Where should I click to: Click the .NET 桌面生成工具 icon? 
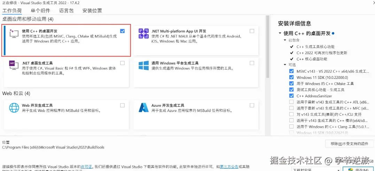point(14,65)
